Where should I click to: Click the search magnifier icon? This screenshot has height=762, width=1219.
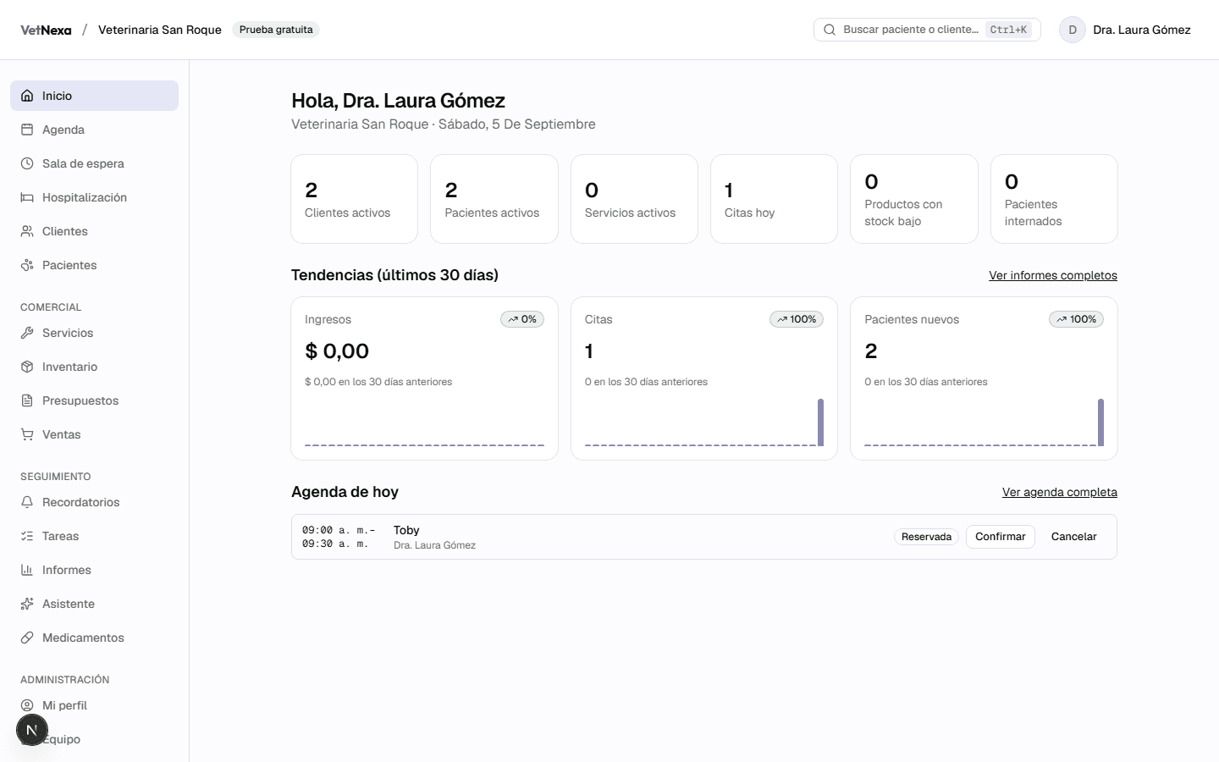[x=830, y=30]
